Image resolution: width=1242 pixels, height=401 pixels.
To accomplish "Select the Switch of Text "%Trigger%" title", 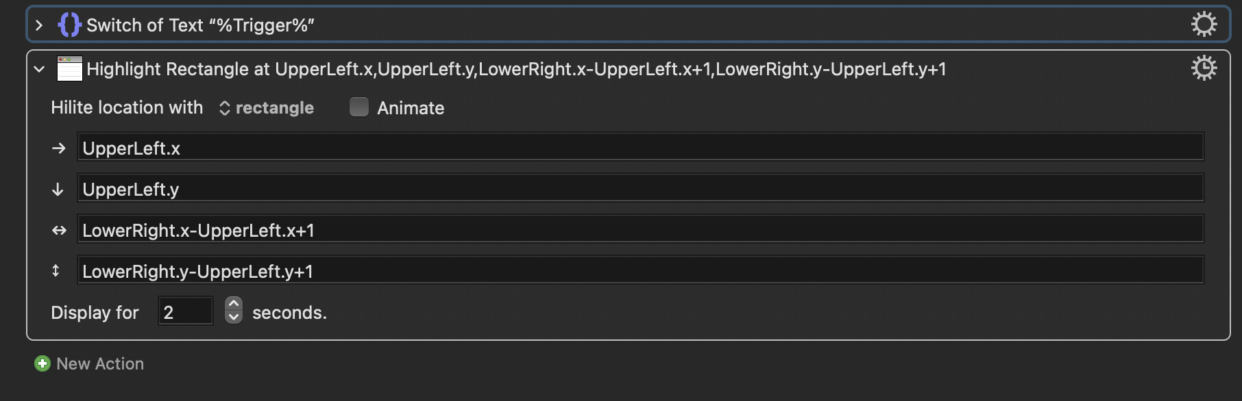I will coord(200,25).
